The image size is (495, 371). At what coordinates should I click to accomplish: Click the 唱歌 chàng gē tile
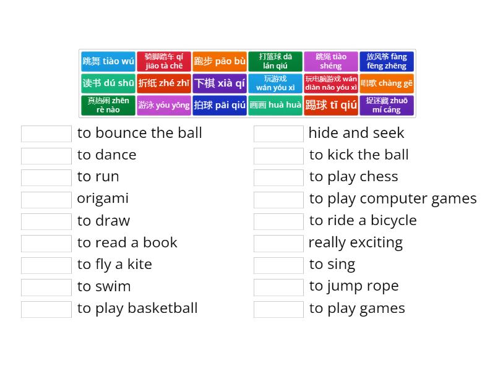coord(387,83)
